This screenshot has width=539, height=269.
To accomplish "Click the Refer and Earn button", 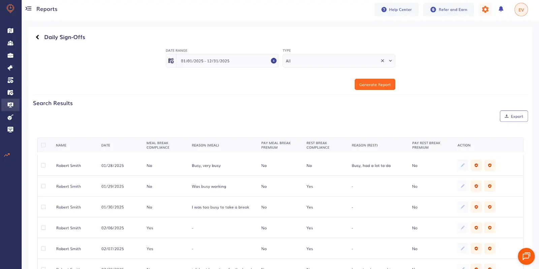I will (448, 10).
